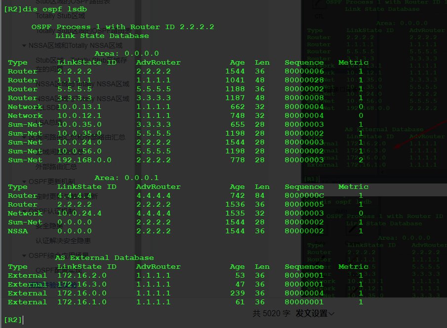Click the 'Area: 0.0.0.0' heading in the R2 terminal
Image resolution: width=447 pixels, height=328 pixels.
(x=126, y=54)
